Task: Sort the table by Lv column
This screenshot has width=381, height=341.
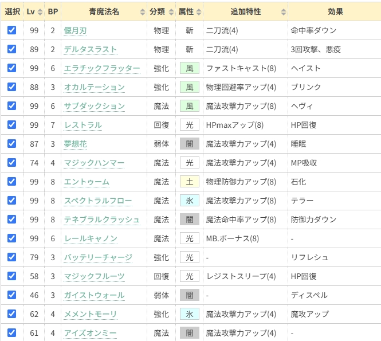Action: [34, 11]
